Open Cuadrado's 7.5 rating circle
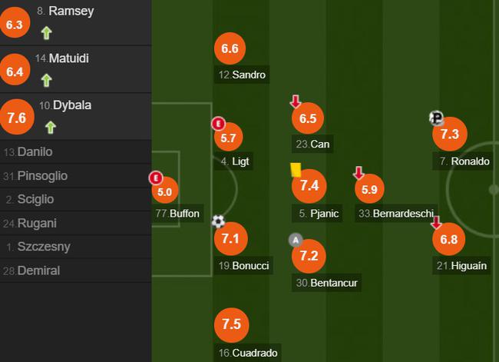Viewport: 499px width, 362px height. [x=231, y=324]
